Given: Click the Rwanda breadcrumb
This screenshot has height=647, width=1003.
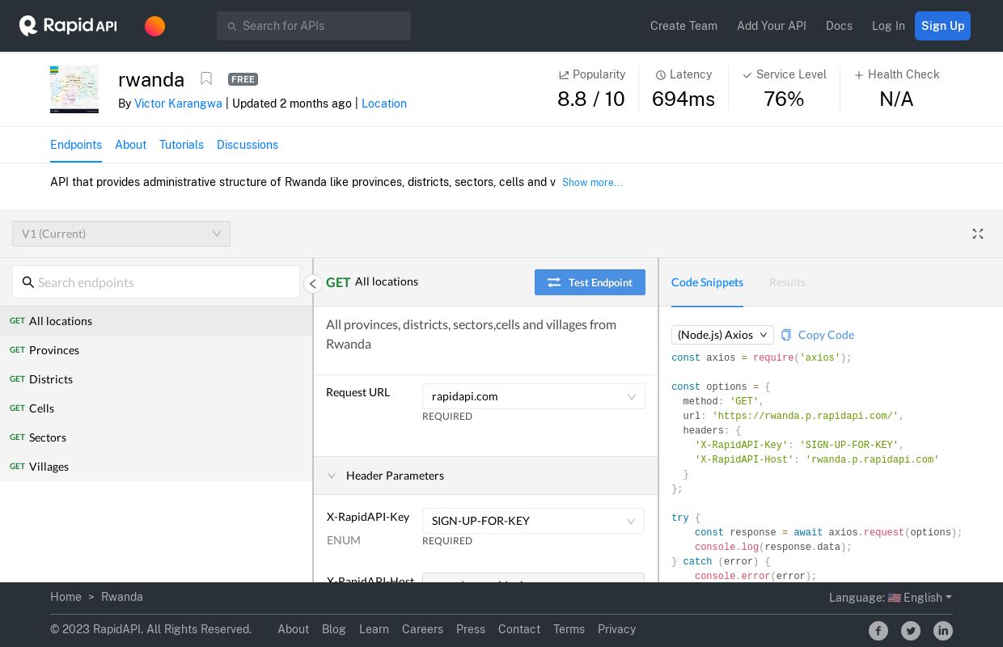Looking at the screenshot, I should pyautogui.click(x=122, y=597).
